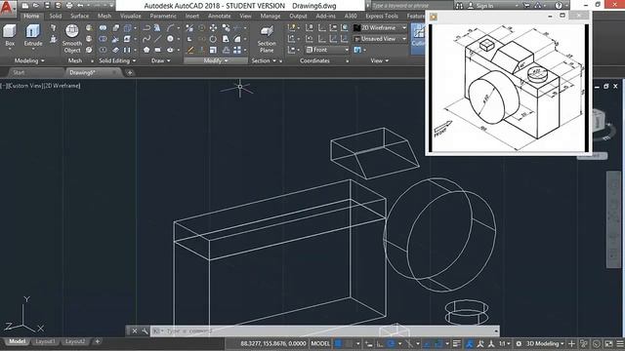
Task: Toggle the blue annotation visibility status icon
Action: [470, 344]
